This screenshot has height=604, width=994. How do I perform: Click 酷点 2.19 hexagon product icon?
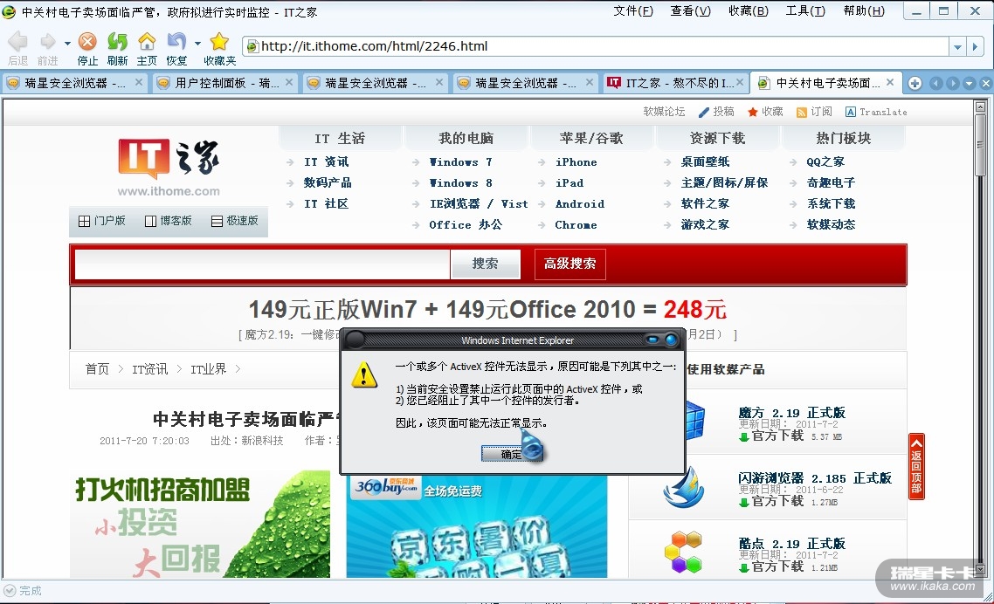click(x=683, y=552)
